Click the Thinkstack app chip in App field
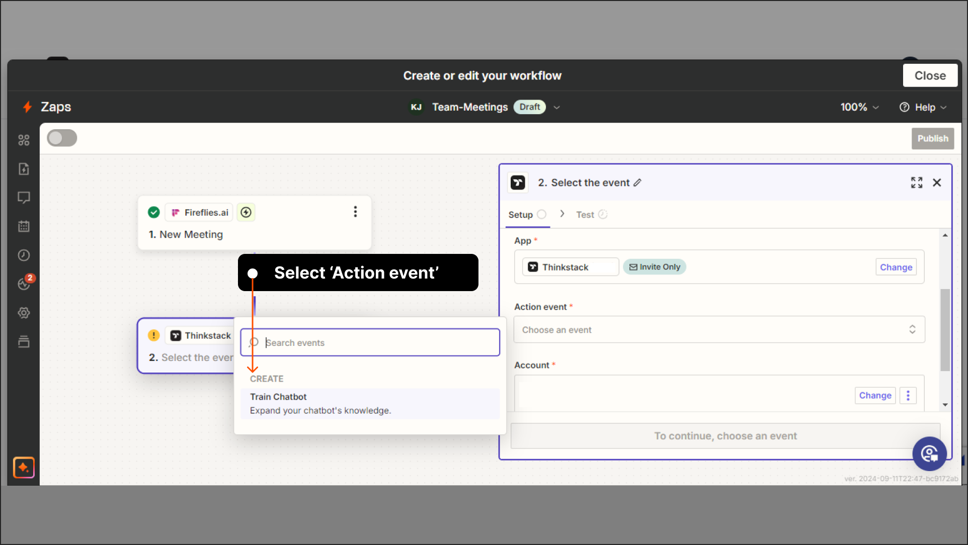Screen dimensions: 968x545 (x=570, y=267)
